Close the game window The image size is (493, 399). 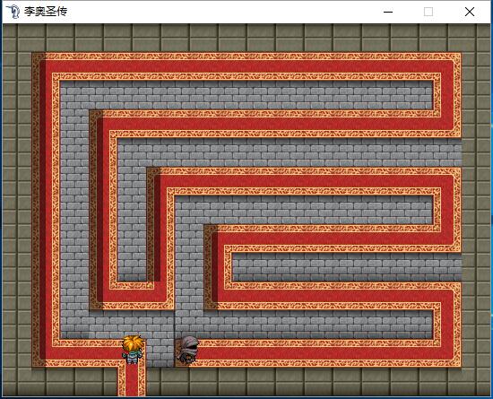tap(470, 12)
